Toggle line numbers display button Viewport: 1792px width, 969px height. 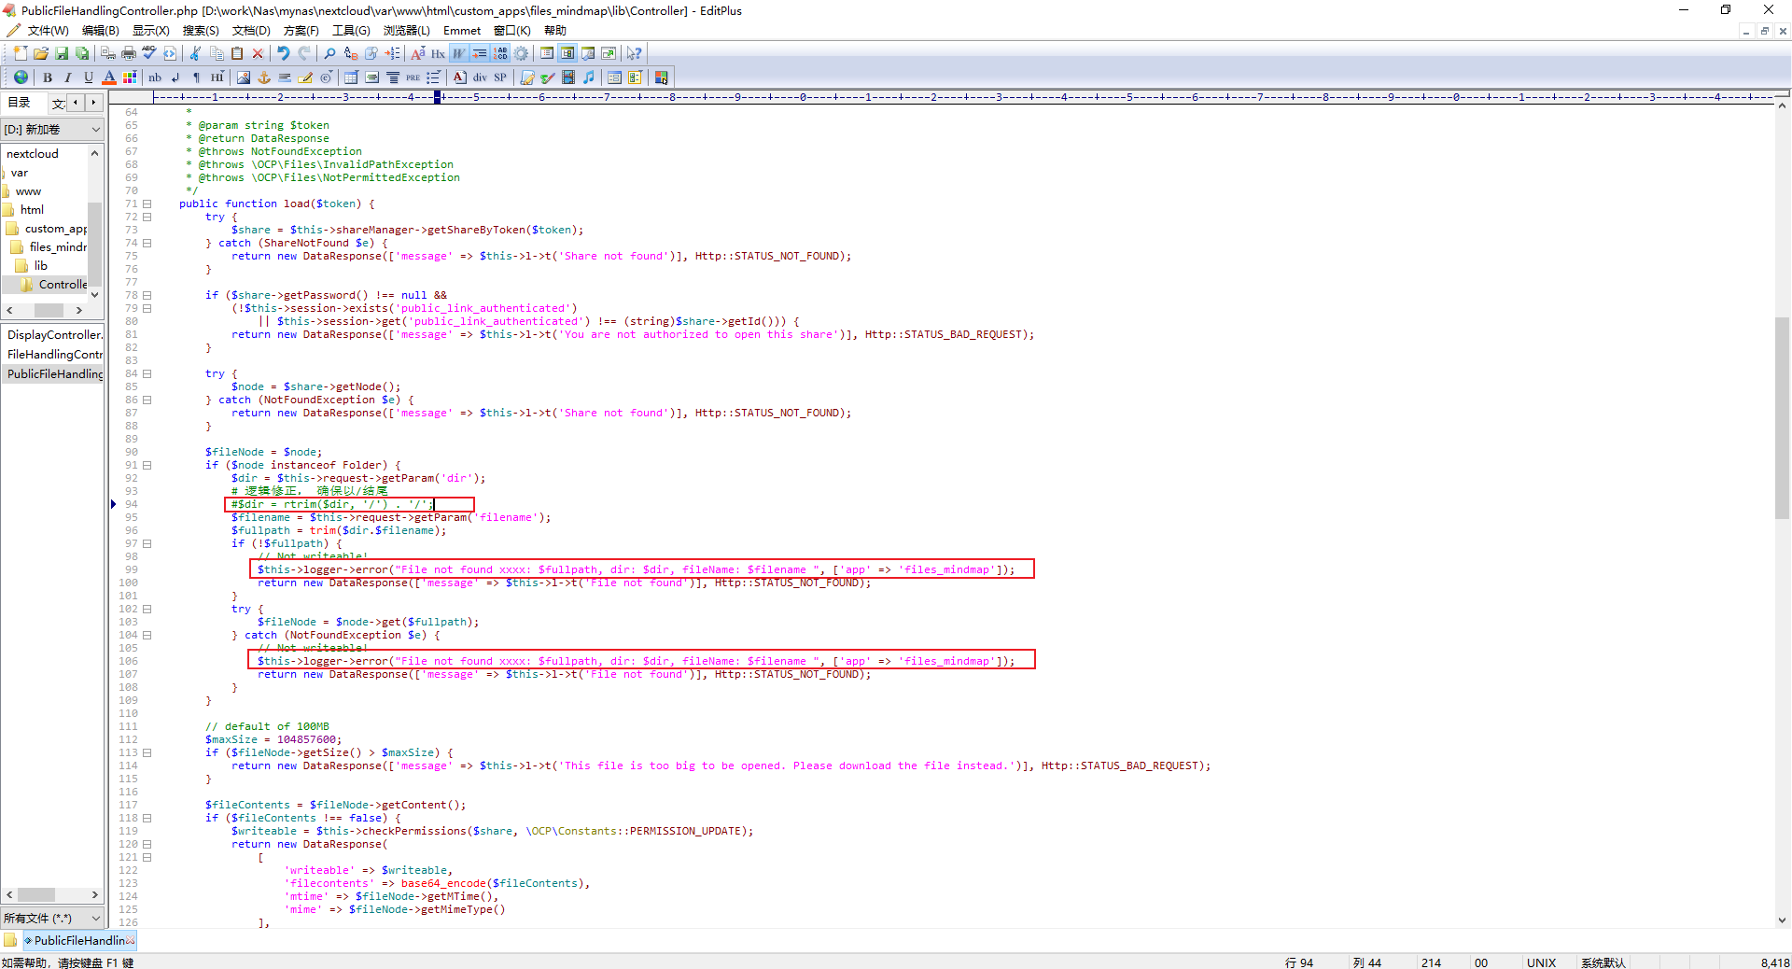(x=500, y=53)
